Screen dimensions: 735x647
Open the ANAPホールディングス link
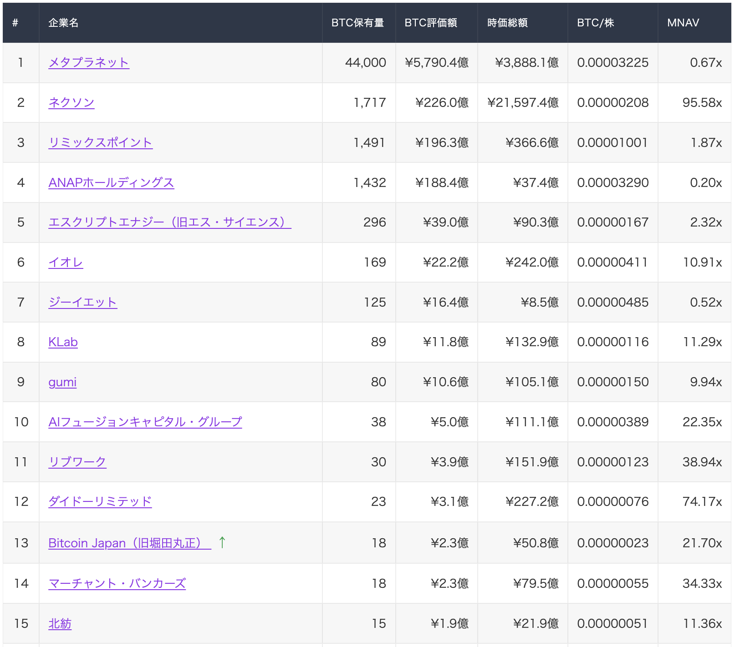111,182
